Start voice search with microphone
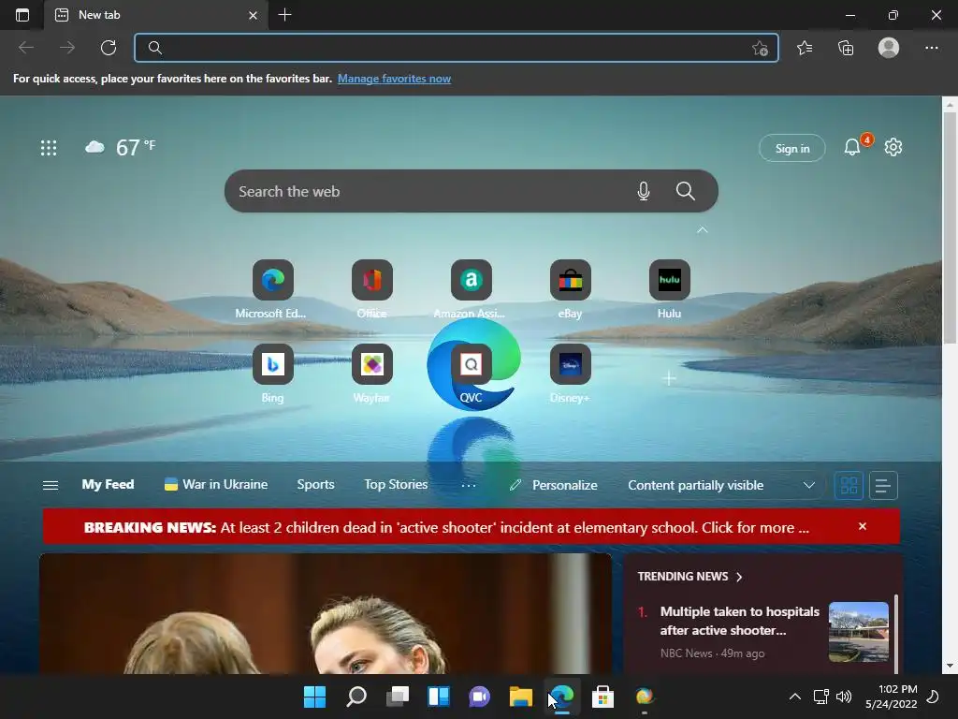 pyautogui.click(x=644, y=191)
